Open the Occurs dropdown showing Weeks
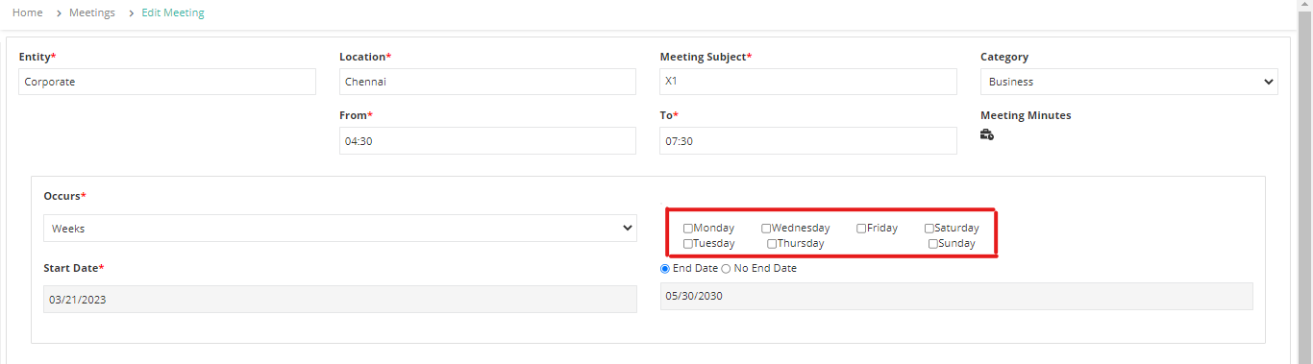This screenshot has width=1313, height=364. [340, 229]
